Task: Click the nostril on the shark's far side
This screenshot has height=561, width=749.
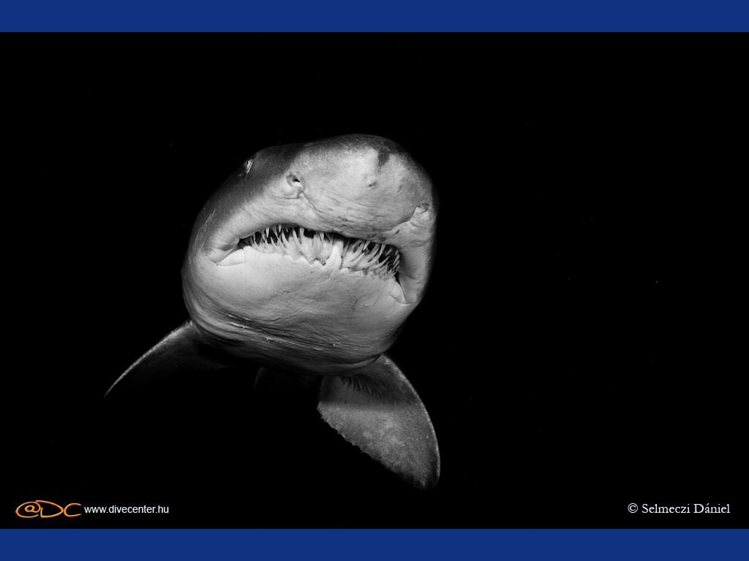Action: pos(422,210)
